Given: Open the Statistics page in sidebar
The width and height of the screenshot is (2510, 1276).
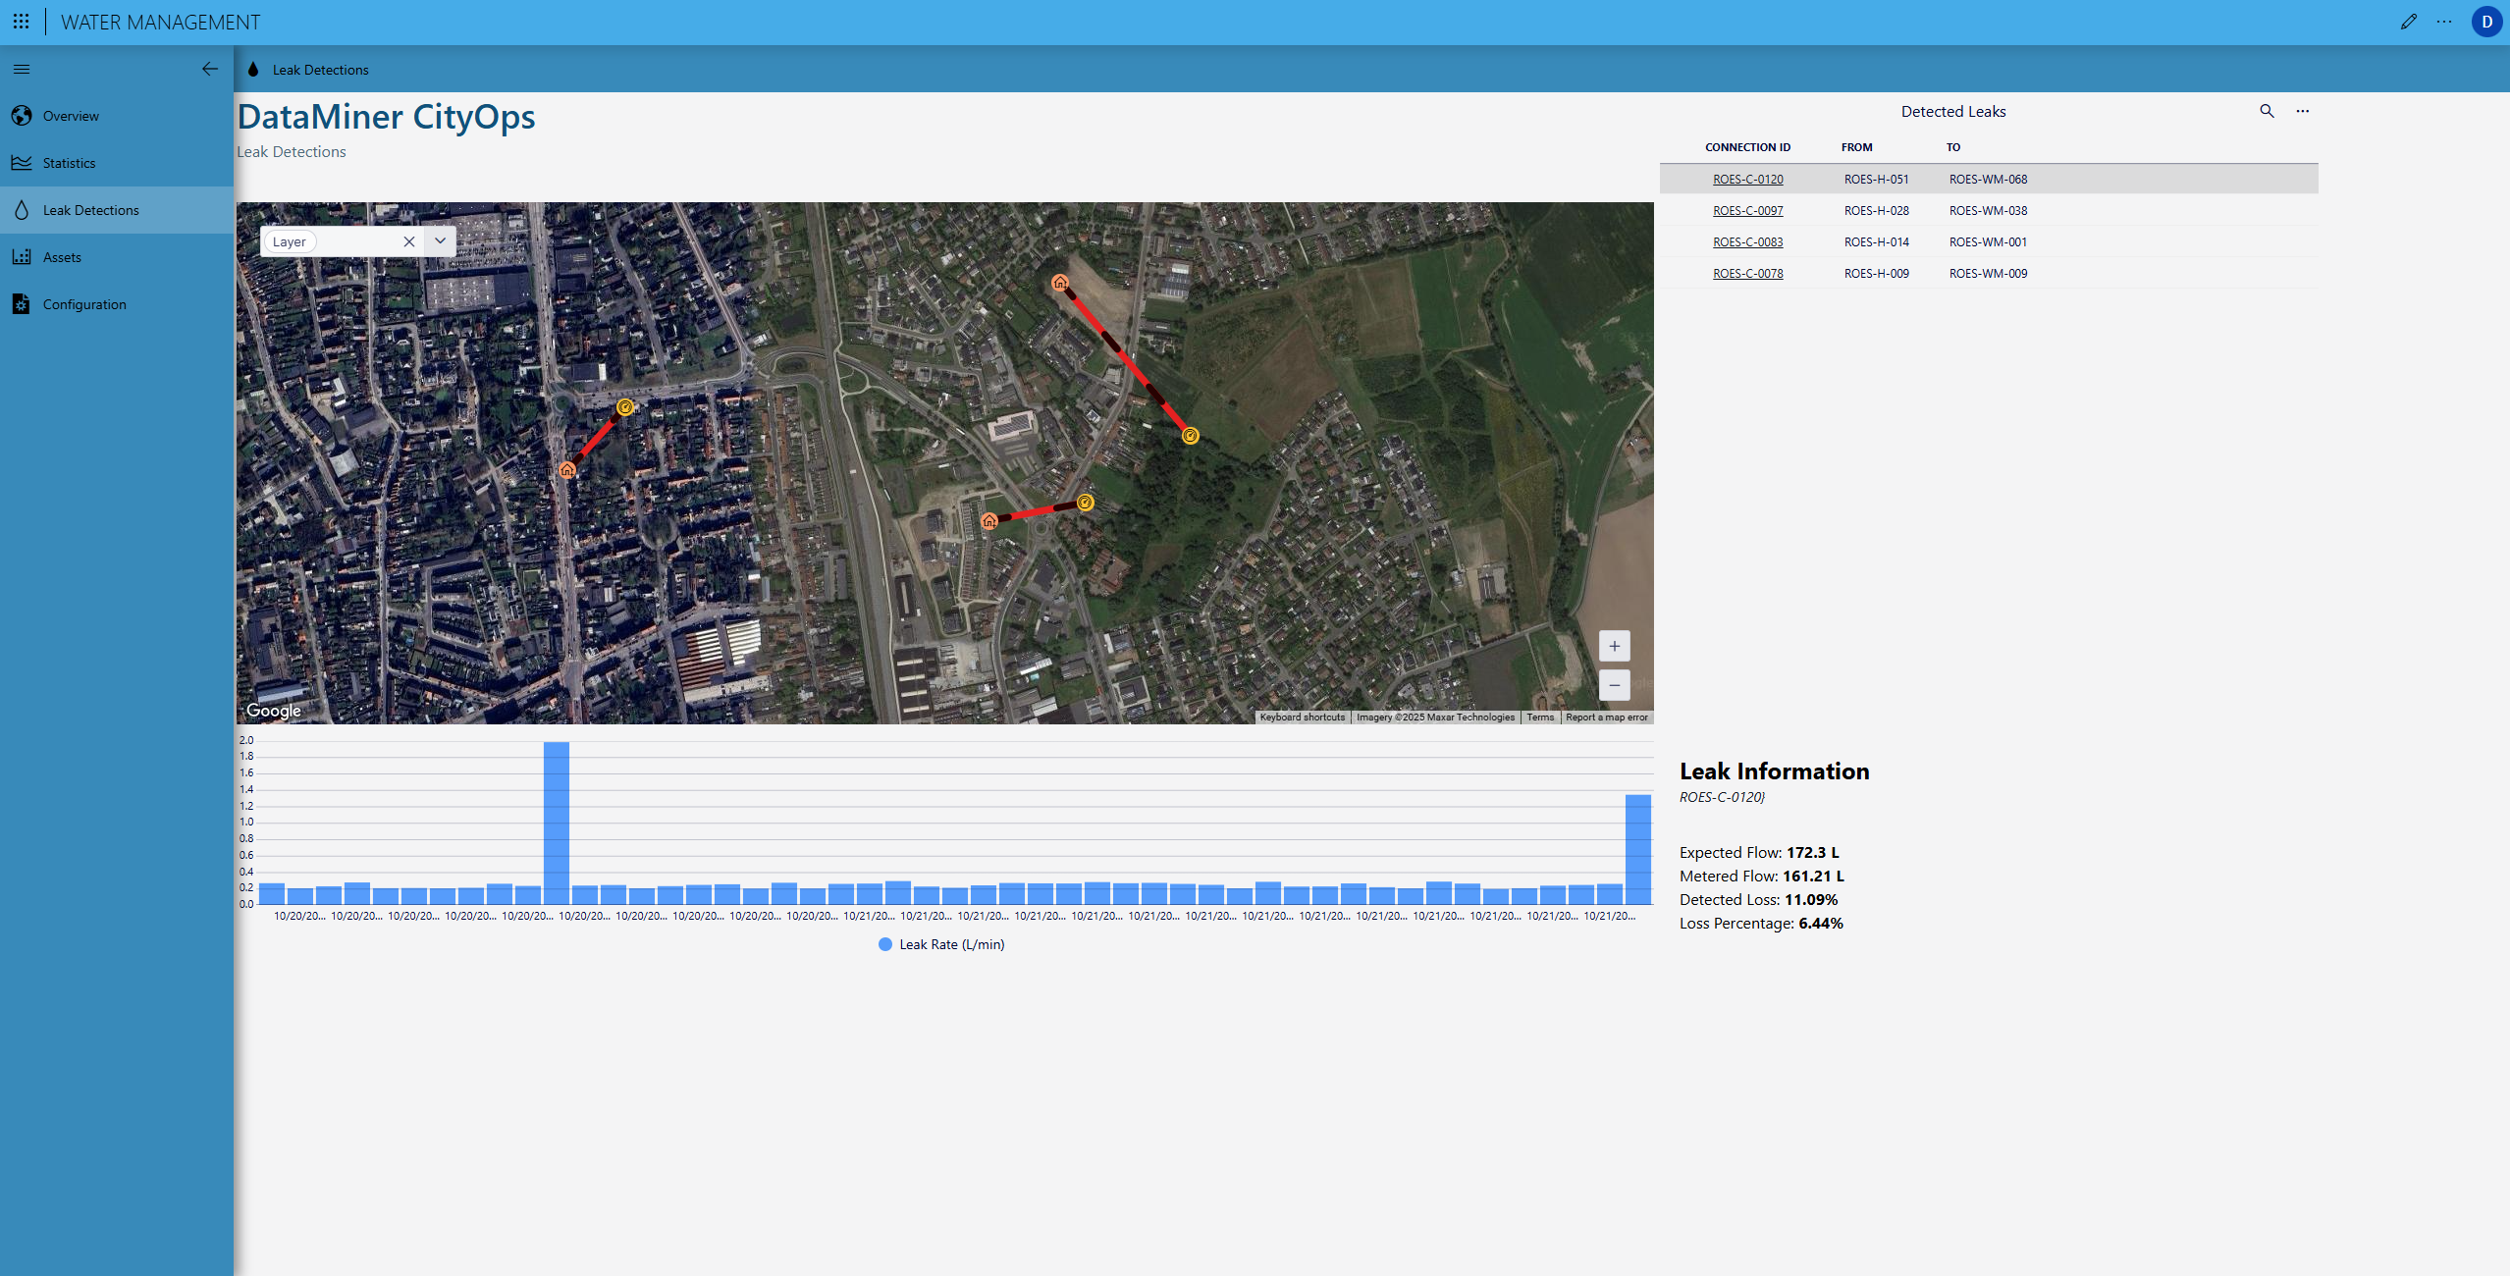Looking at the screenshot, I should point(69,163).
